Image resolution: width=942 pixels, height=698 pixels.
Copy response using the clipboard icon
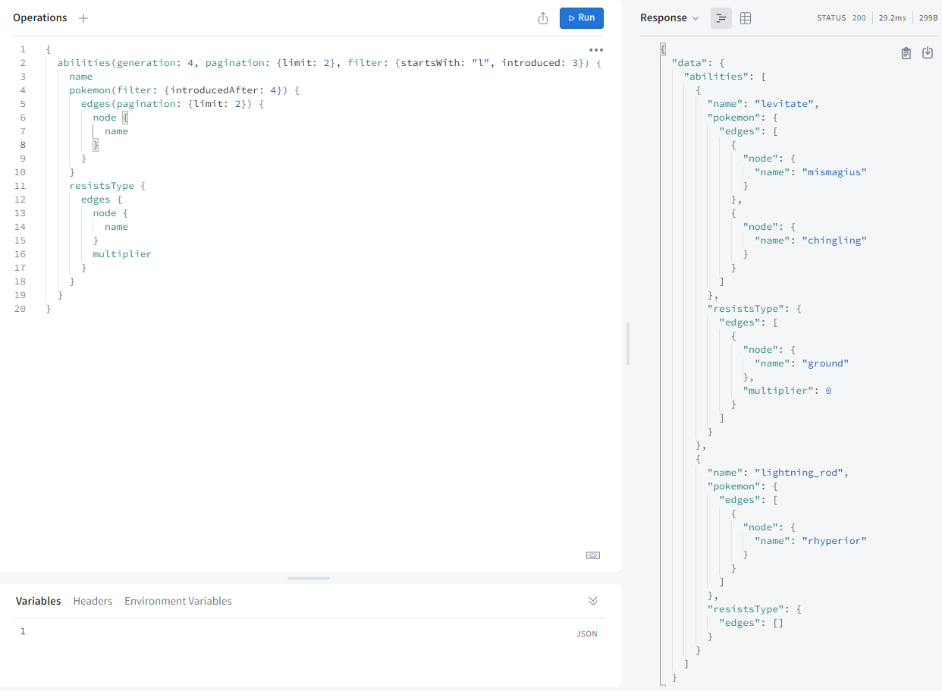[x=906, y=53]
